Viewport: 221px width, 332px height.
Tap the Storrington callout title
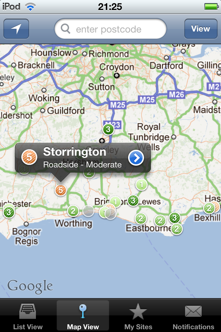tap(75, 152)
